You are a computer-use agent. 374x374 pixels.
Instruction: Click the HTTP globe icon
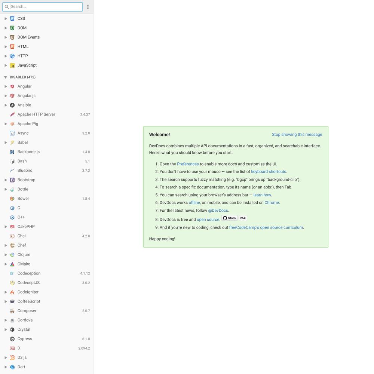[x=12, y=56]
